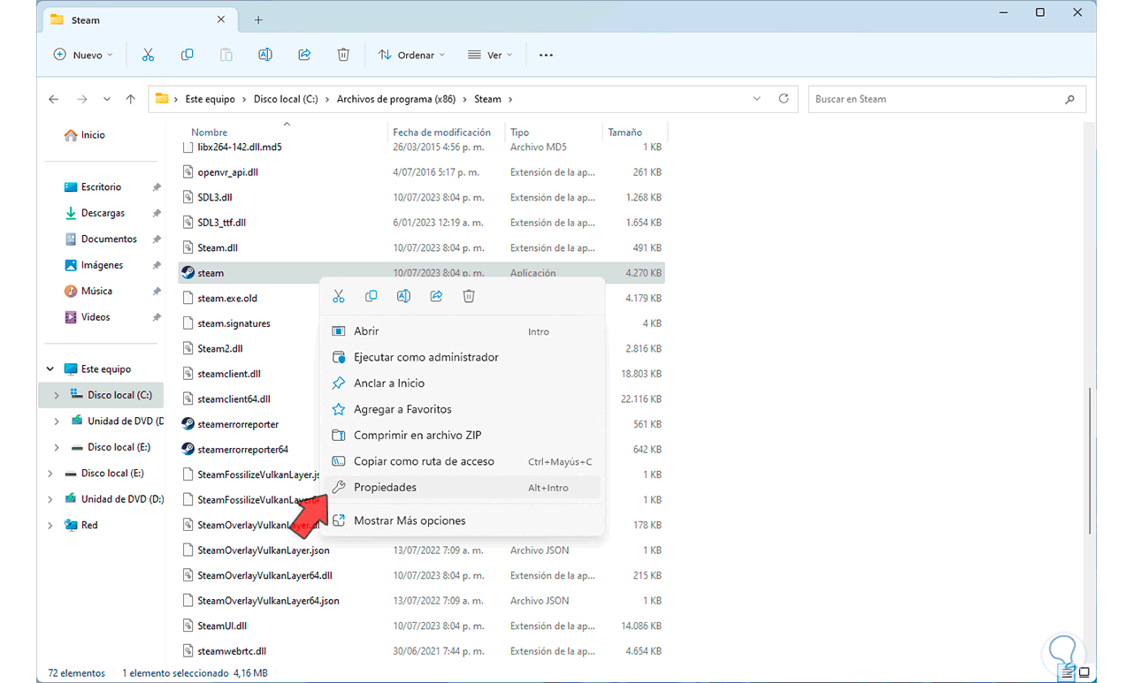
Task: Select the Steam.dll file
Action: [x=422, y=247]
